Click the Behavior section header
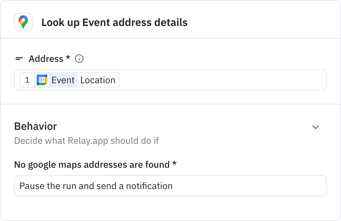Screen dimensions: 341x221 point(35,126)
